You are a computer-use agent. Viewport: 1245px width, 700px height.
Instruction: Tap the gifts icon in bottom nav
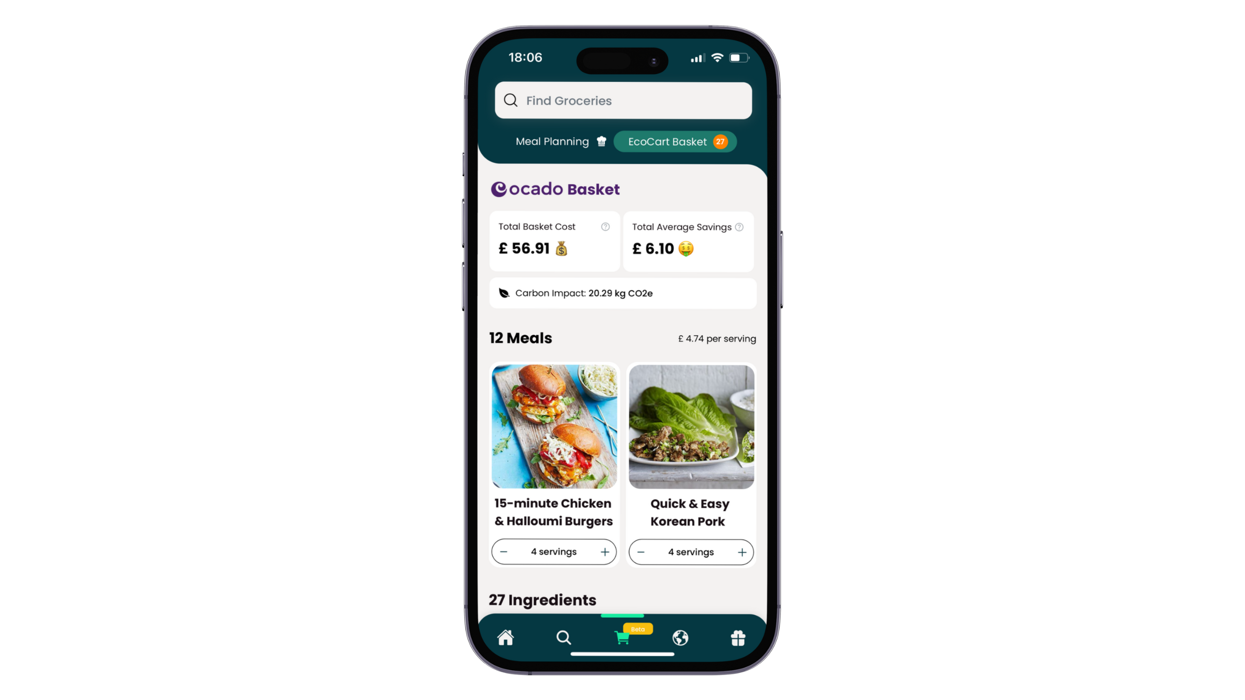[738, 638]
